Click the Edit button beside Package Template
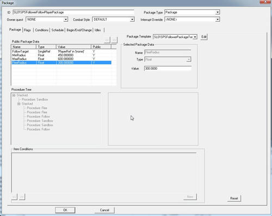This screenshot has width=272, height=216. (x=204, y=37)
